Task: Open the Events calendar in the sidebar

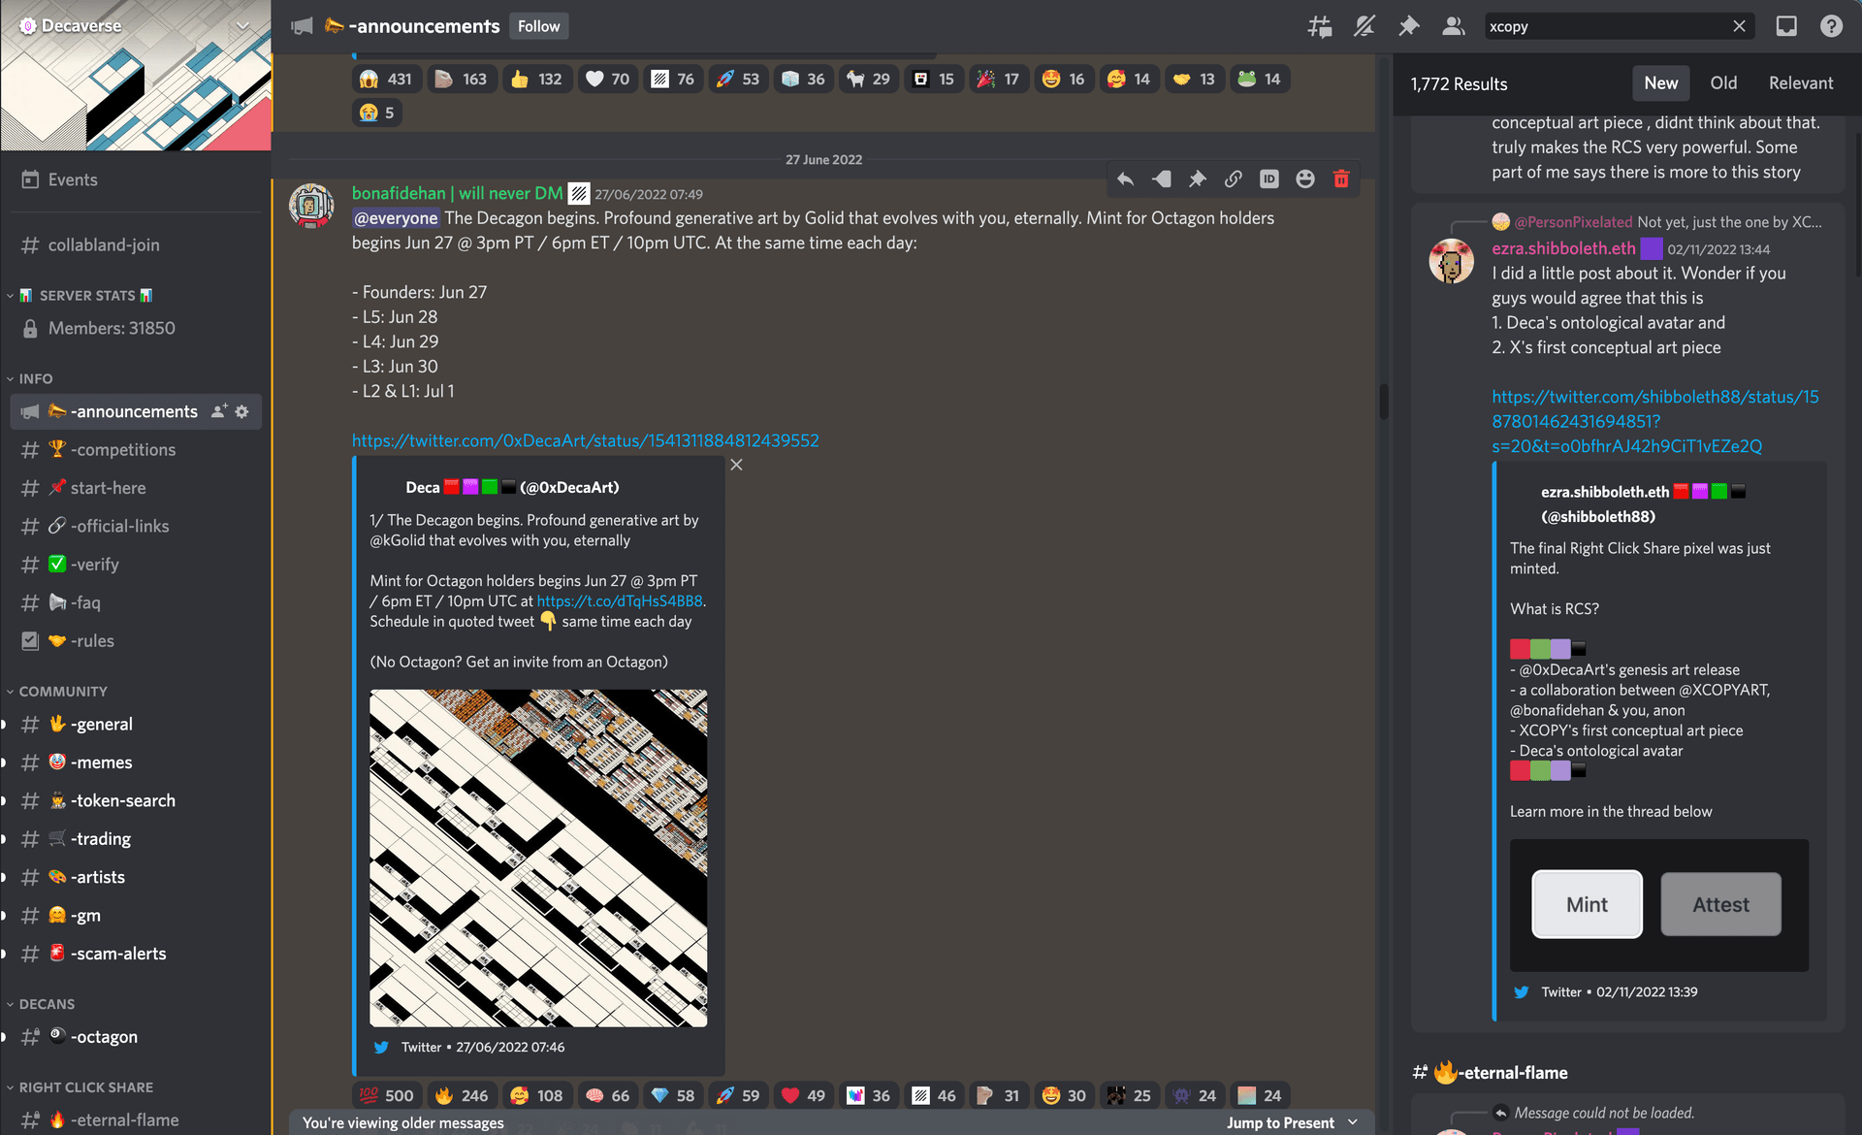Action: point(73,179)
